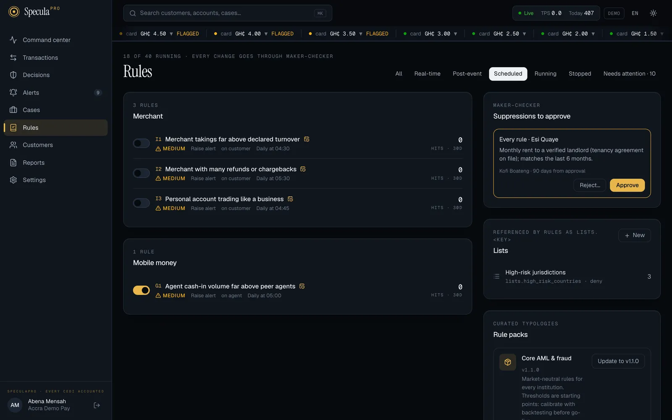Disable the Agent cash-in volume rule
672x420 pixels.
(142, 290)
